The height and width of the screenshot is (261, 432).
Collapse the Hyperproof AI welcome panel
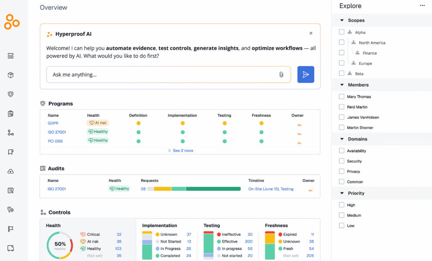pos(310,33)
